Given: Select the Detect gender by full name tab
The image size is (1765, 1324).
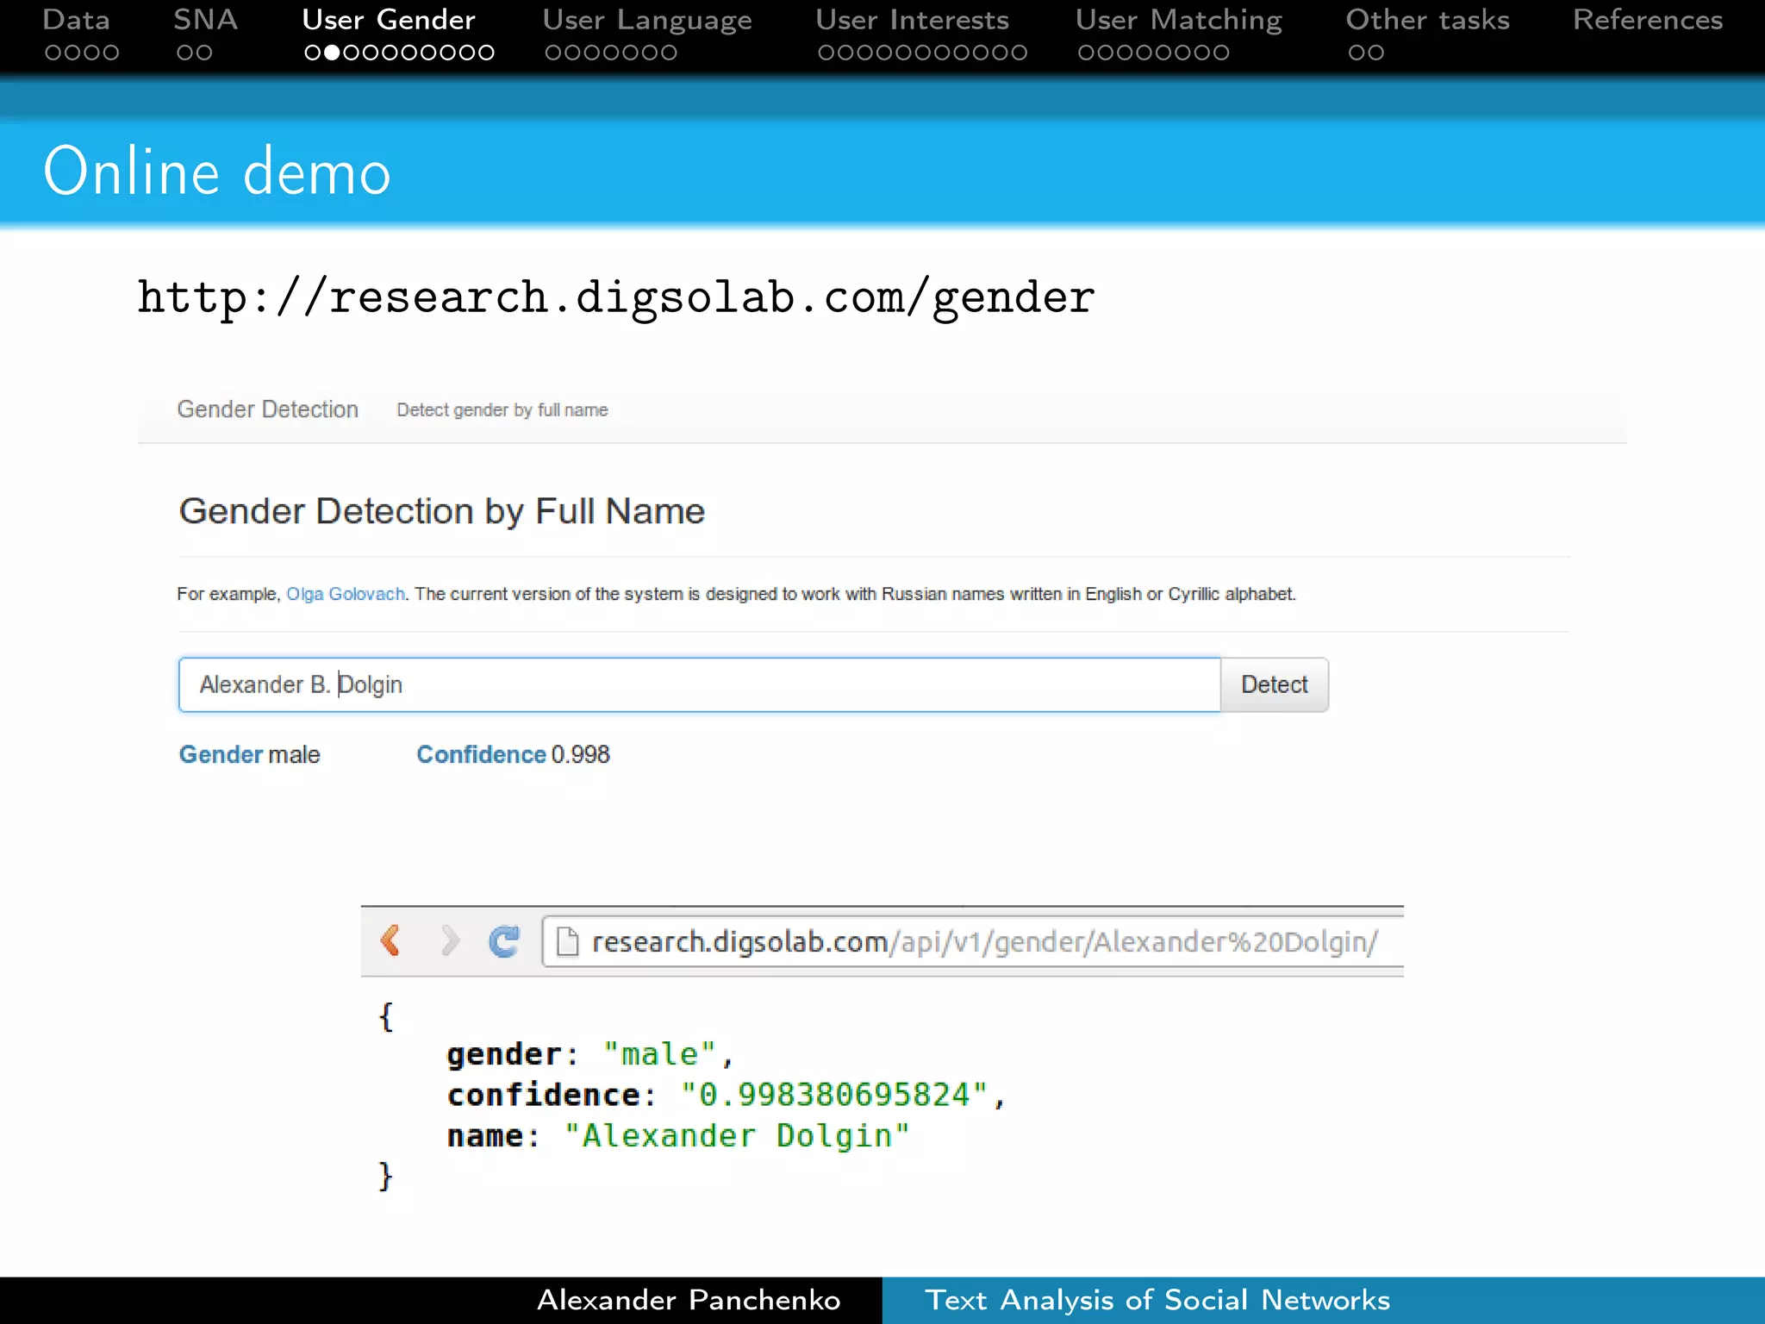Looking at the screenshot, I should coord(502,410).
